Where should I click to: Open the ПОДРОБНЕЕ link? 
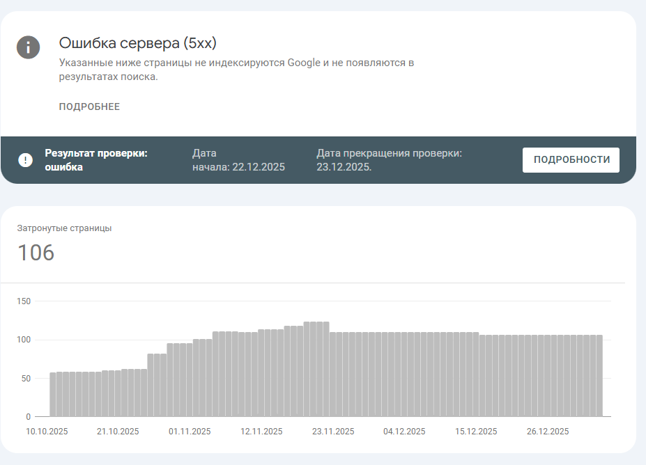point(89,107)
